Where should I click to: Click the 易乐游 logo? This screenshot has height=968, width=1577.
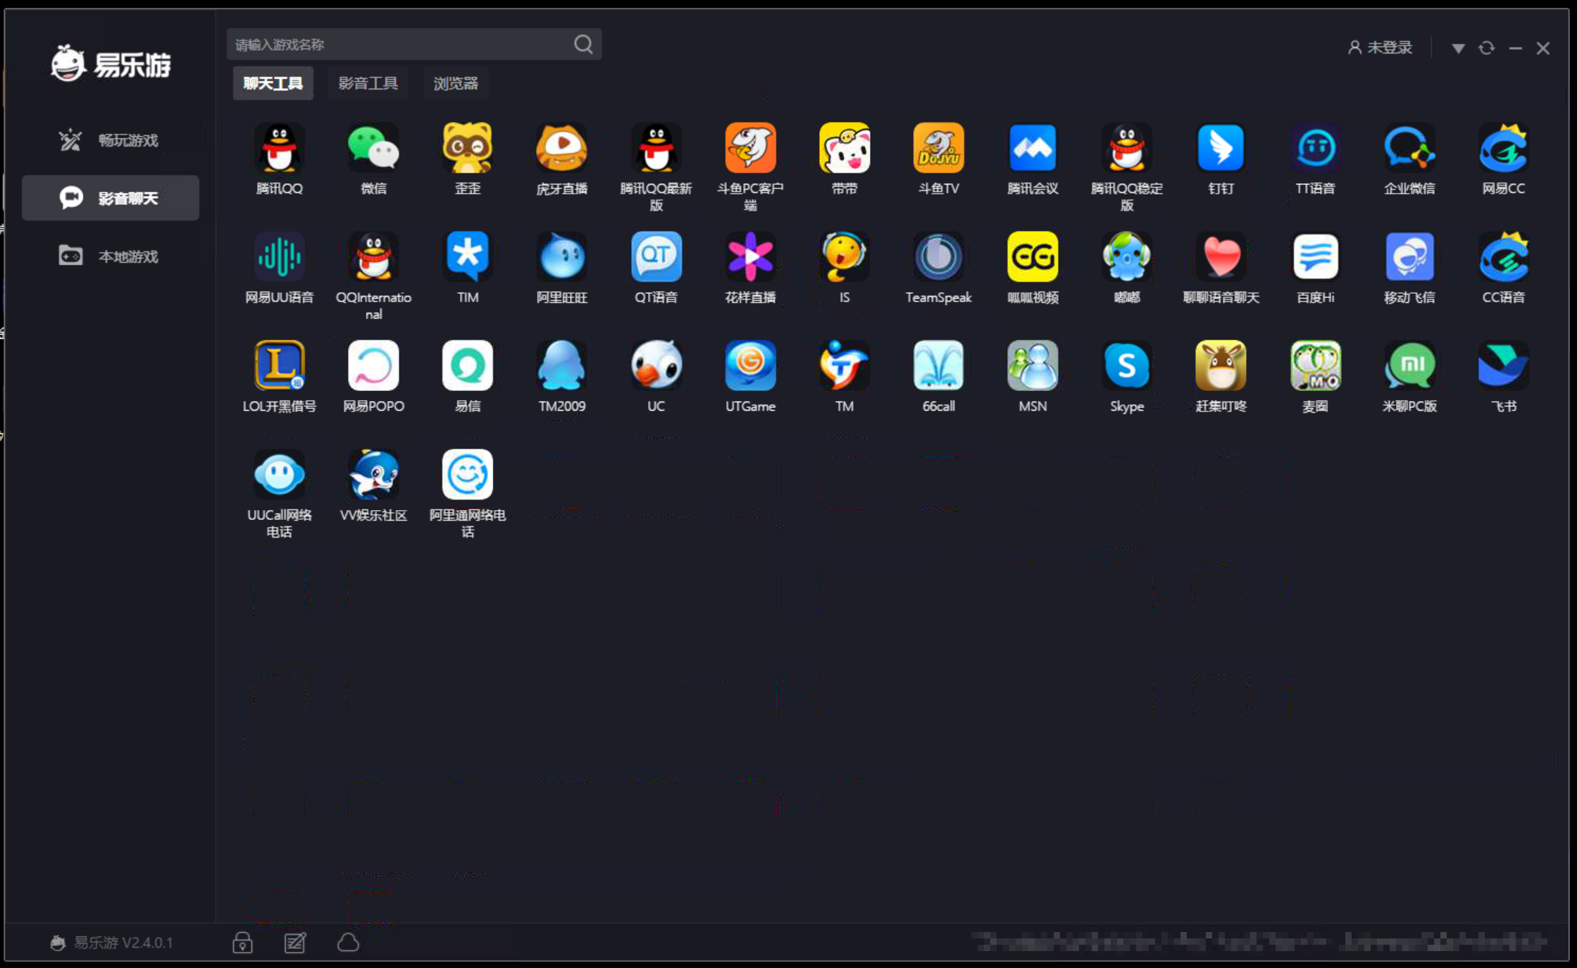pyautogui.click(x=111, y=64)
